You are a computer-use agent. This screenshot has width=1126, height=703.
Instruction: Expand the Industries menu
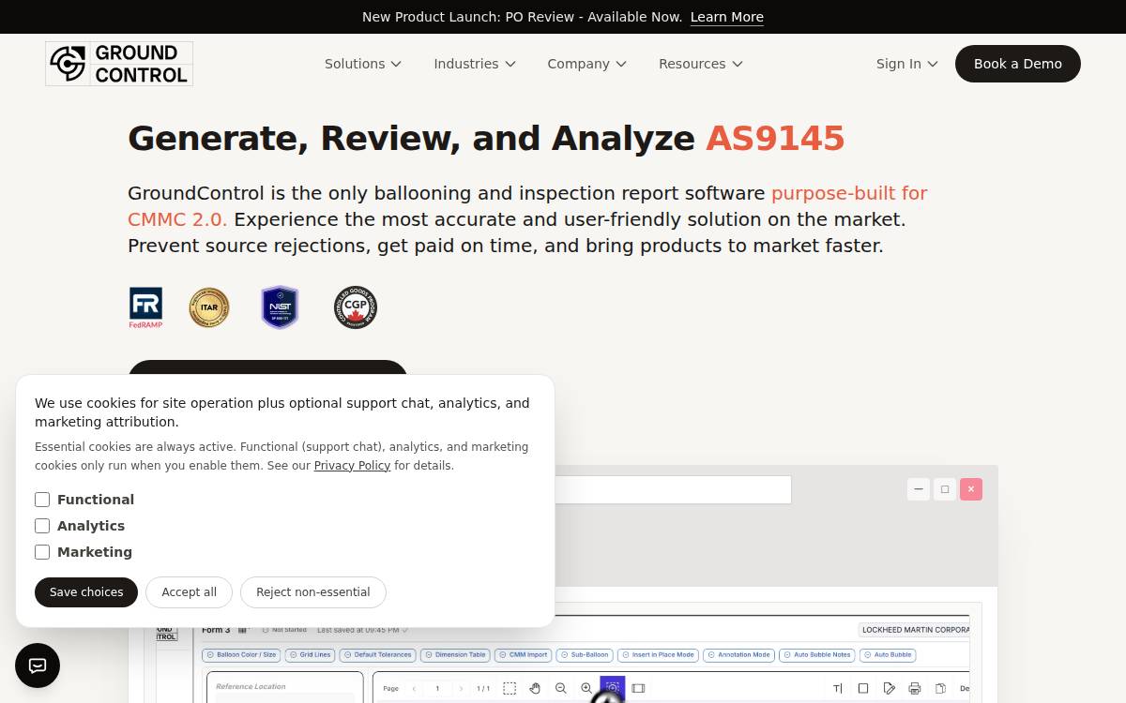tap(475, 64)
